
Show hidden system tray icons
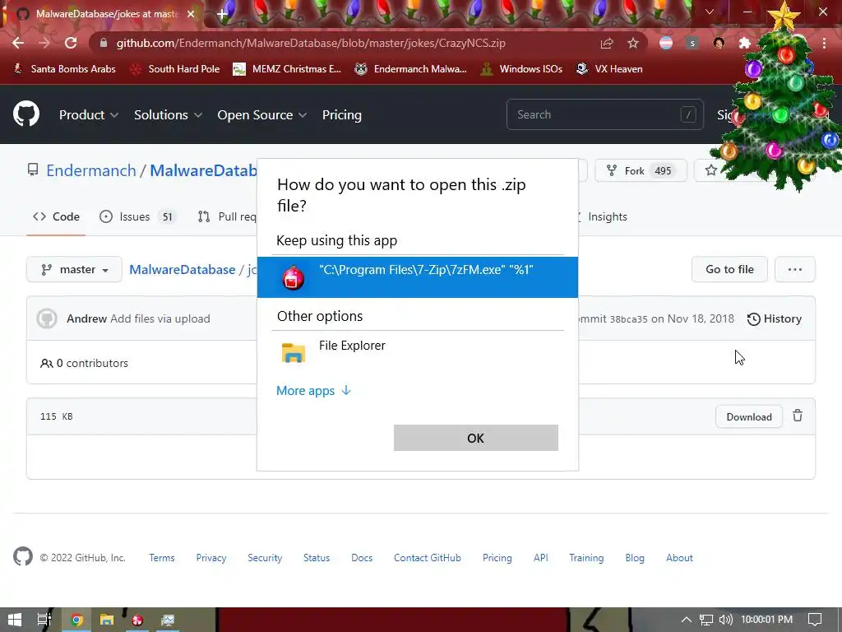(686, 620)
